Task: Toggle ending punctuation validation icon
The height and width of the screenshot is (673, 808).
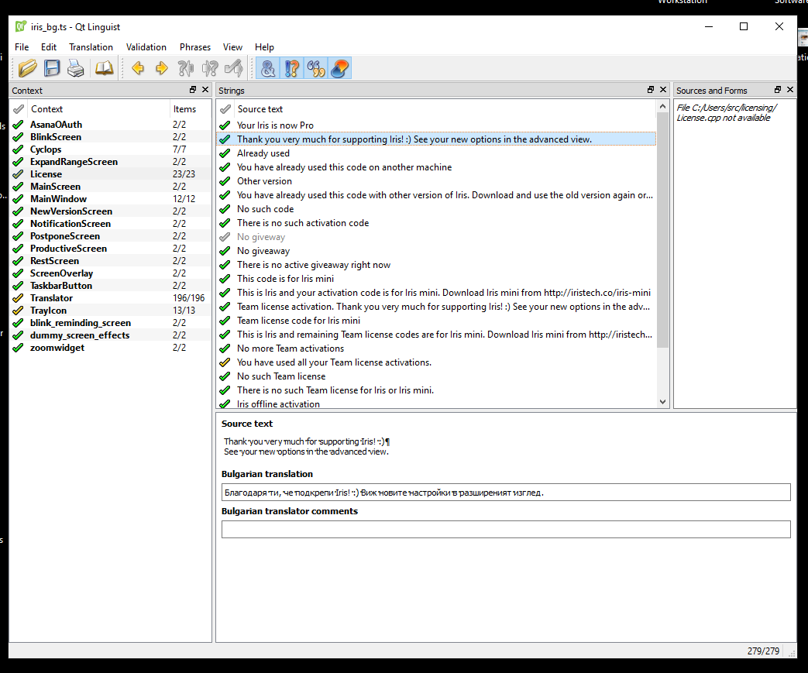Action: (x=291, y=68)
